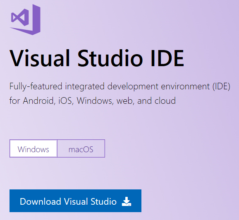Click the download arrow icon on the button

[127, 201]
